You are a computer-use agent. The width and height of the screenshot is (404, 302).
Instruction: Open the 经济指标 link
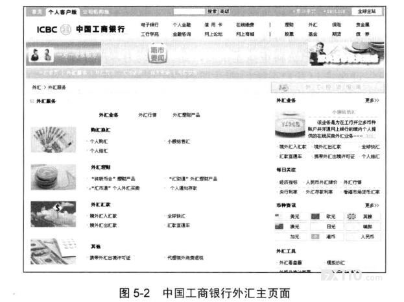[x=289, y=182]
